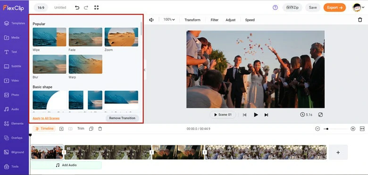Open the Media sidebar section
Screen dimensions: 368x175
tap(12, 38)
